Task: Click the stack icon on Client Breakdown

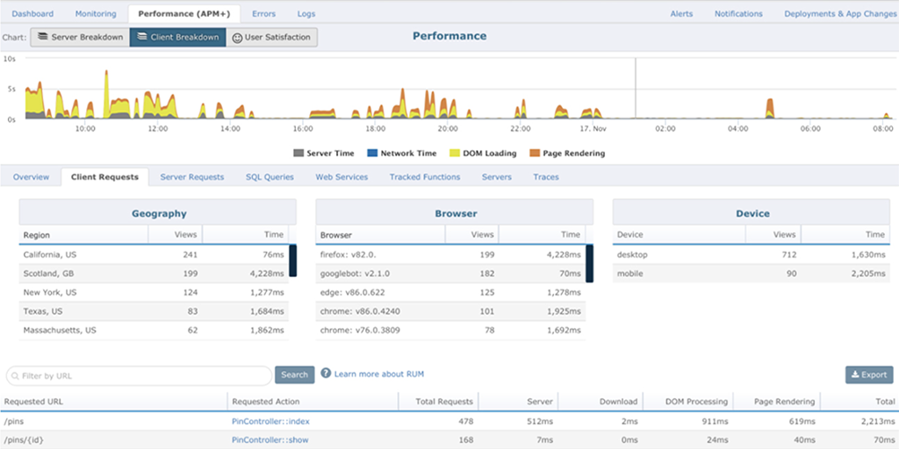Action: click(141, 37)
